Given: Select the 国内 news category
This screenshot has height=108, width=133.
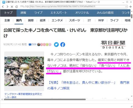Looking at the screenshot, I should click(x=19, y=20).
